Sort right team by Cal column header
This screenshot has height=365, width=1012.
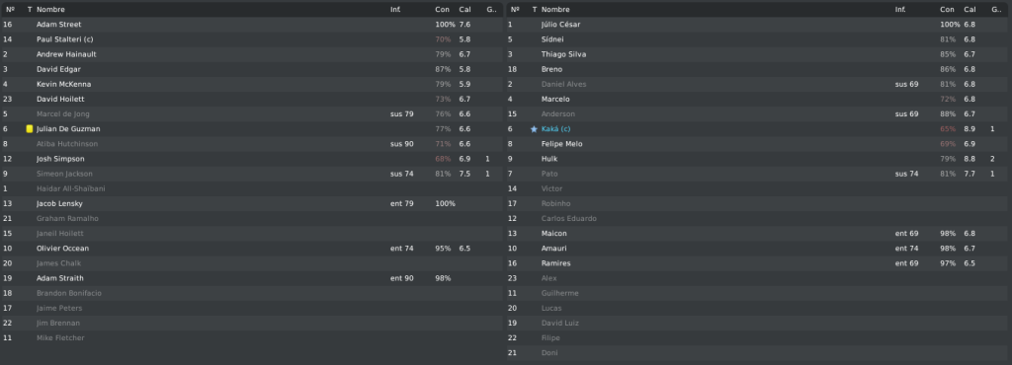click(x=970, y=10)
